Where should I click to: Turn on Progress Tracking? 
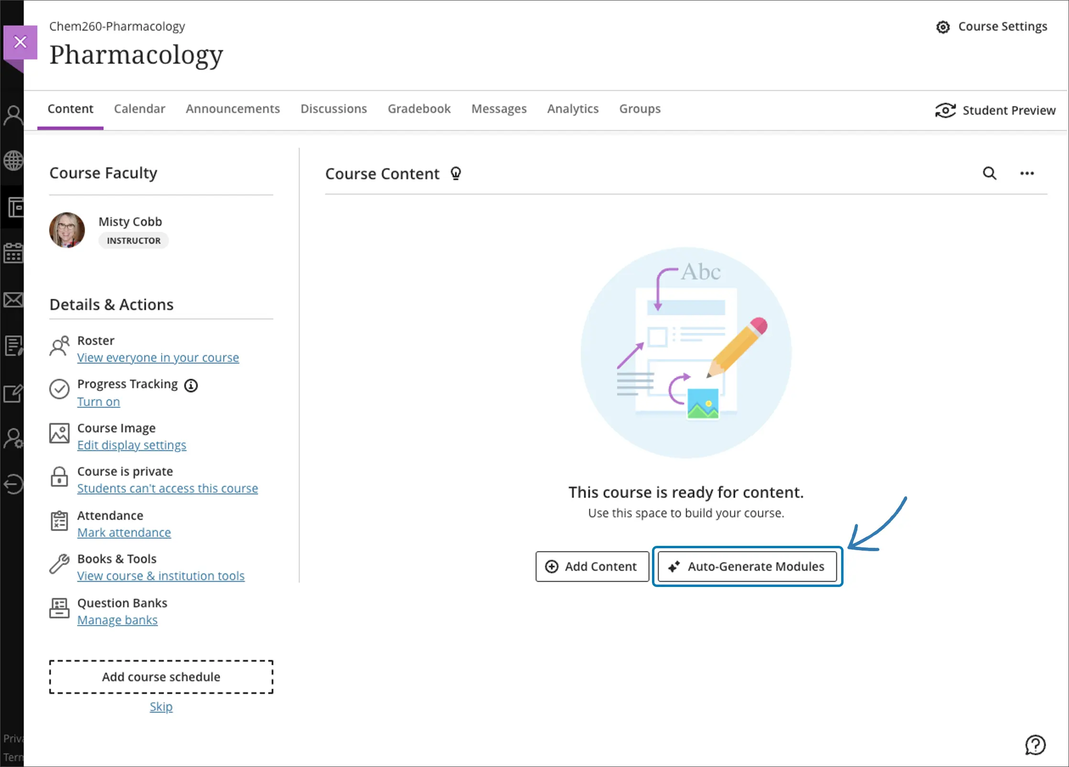pos(98,402)
